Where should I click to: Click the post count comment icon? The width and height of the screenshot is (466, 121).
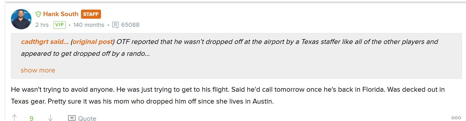pyautogui.click(x=115, y=25)
